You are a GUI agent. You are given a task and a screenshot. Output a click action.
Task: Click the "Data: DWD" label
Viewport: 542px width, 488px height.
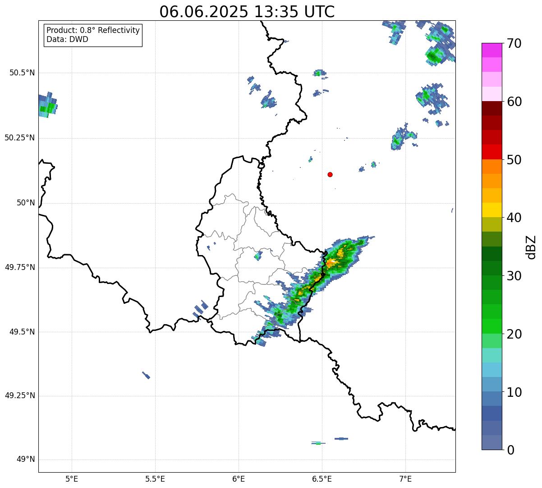click(x=67, y=39)
